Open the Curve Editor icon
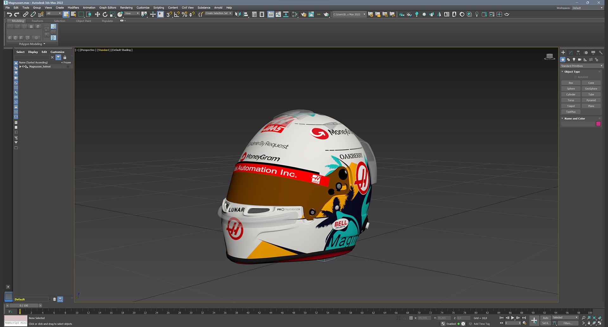Screen dimensions: 608x327 (x=278, y=14)
